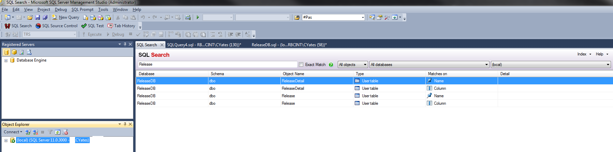This screenshot has height=152, width=613.
Task: Click the Connect button in Object Explorer
Action: tap(13, 132)
